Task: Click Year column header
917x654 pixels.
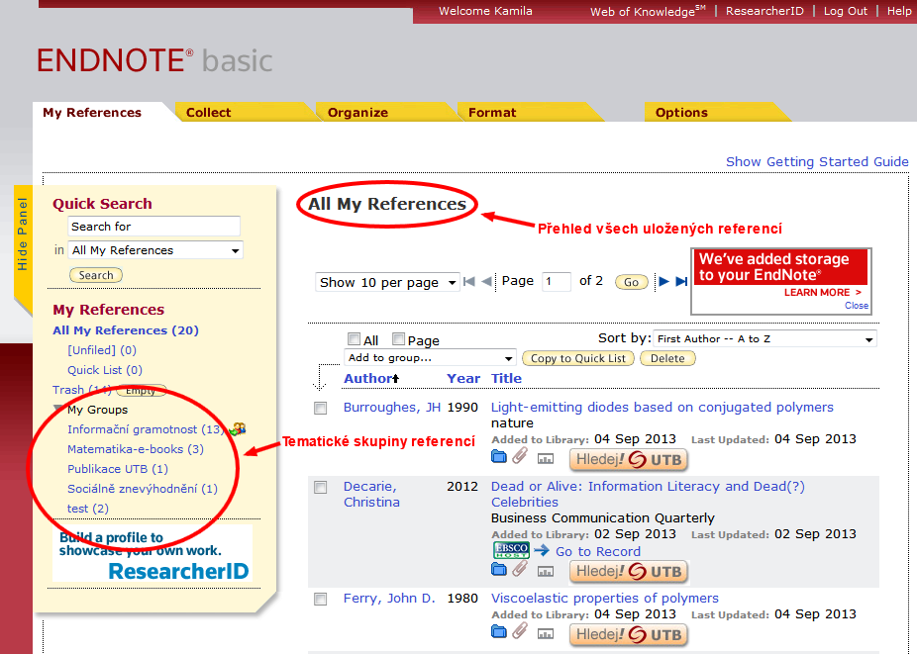Action: pyautogui.click(x=463, y=379)
